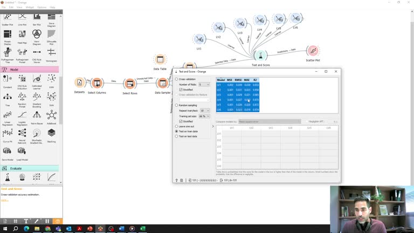Sort results by RMSE column header

click(x=238, y=80)
